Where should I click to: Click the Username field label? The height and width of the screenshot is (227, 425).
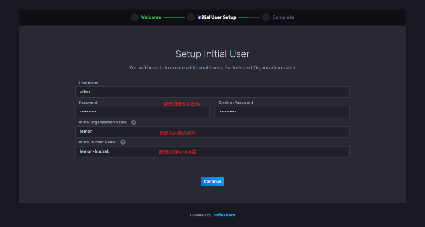pyautogui.click(x=89, y=83)
